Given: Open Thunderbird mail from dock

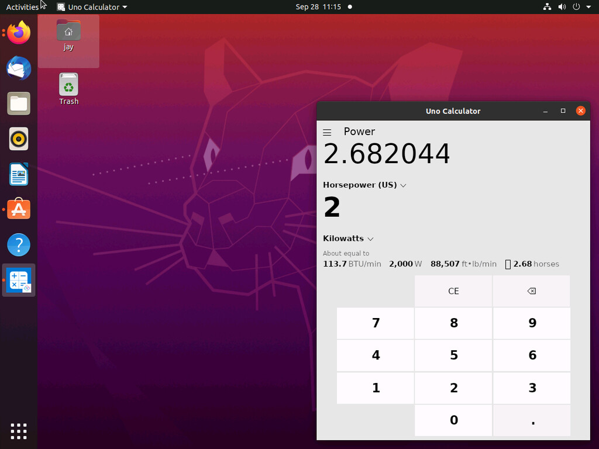Looking at the screenshot, I should pyautogui.click(x=19, y=68).
